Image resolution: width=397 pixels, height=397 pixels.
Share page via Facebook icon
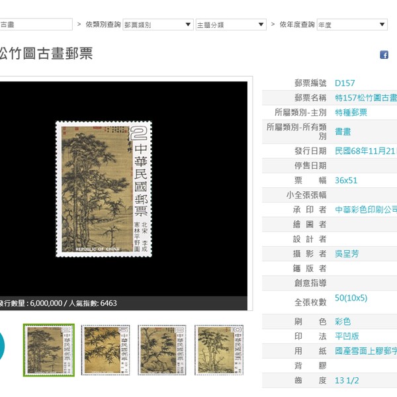pyautogui.click(x=384, y=55)
